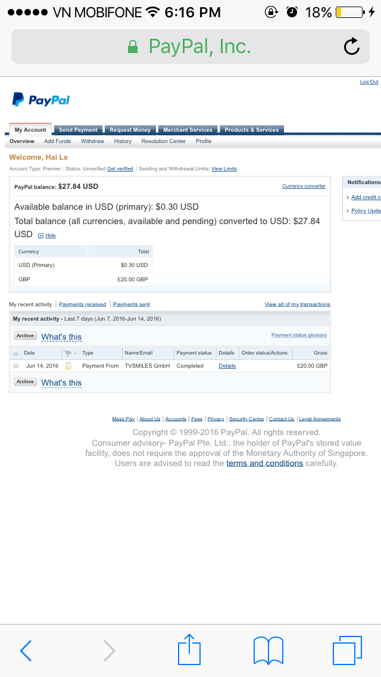This screenshot has height=677, width=381.
Task: Toggle the select-all checkbox in Date header
Action: pyautogui.click(x=16, y=353)
